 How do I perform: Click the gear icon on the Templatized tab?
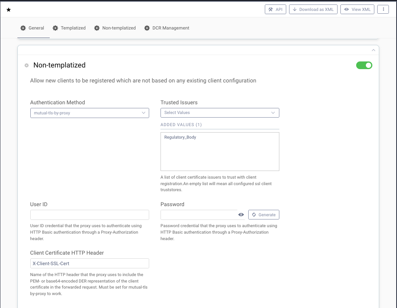point(55,28)
